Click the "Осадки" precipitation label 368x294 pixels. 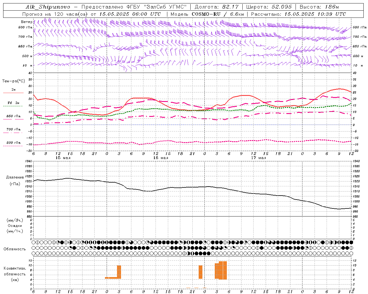pos(15,226)
